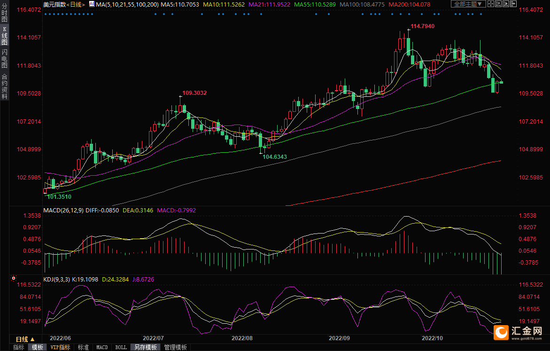Click the 美元指数<日线> chart title
Image resolution: width=550 pixels, height=351 pixels.
pos(64,5)
